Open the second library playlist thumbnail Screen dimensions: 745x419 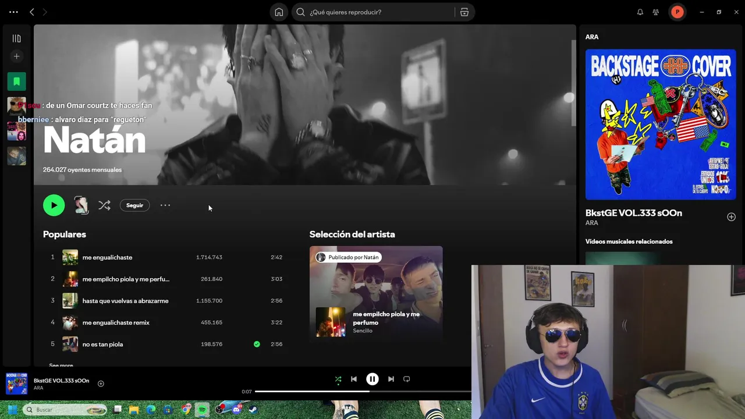click(x=16, y=131)
